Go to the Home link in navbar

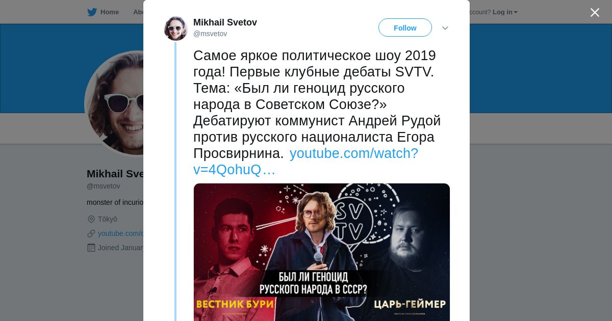click(109, 12)
